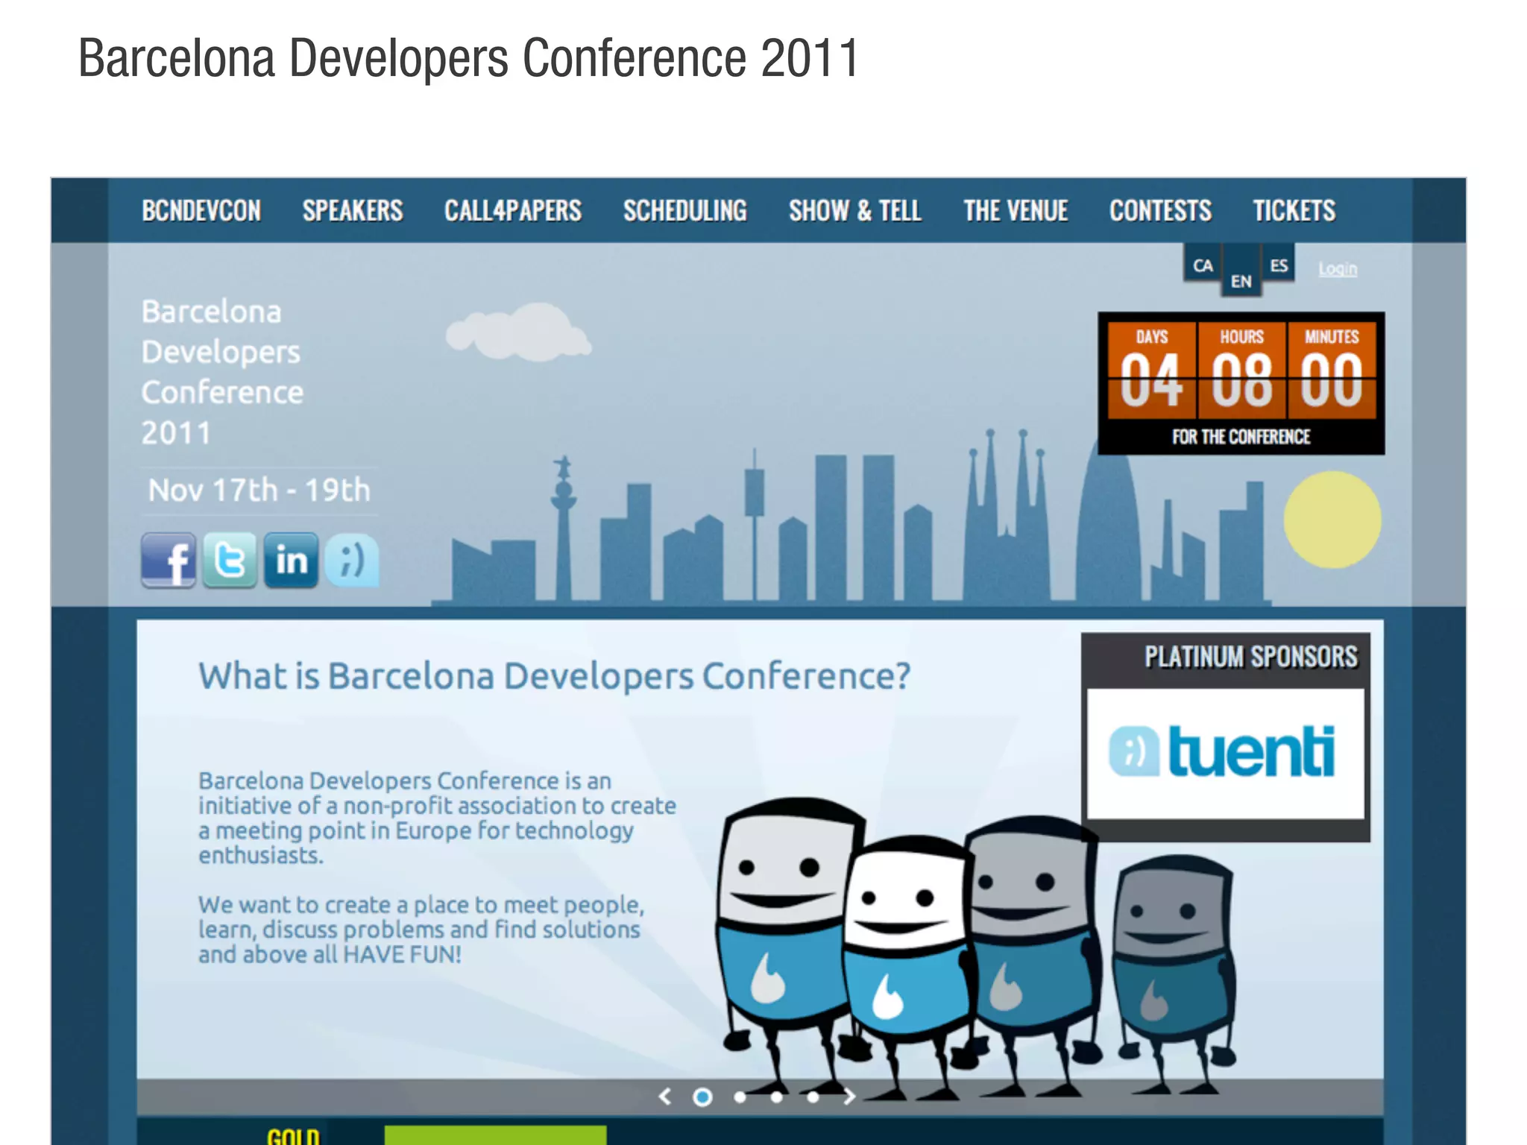Click the green gold sponsor banner

tap(495, 1135)
